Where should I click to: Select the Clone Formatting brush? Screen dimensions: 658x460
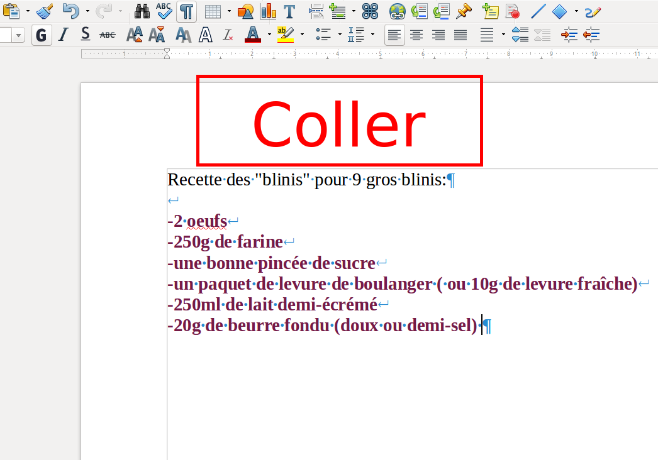(43, 11)
